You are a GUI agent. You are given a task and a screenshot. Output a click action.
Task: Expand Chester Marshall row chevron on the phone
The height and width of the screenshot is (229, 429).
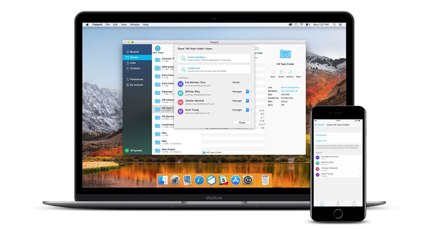[360, 169]
